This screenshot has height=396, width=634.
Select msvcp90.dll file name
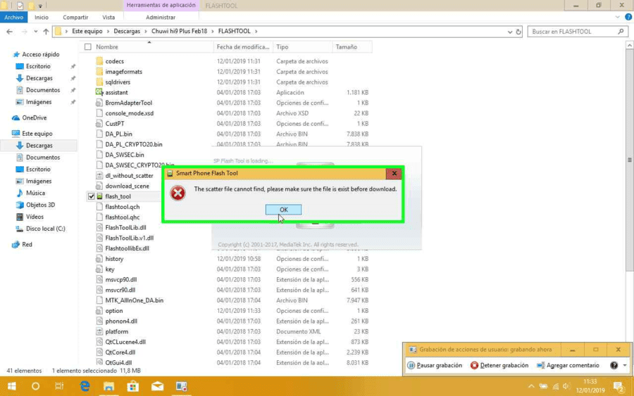(x=121, y=279)
